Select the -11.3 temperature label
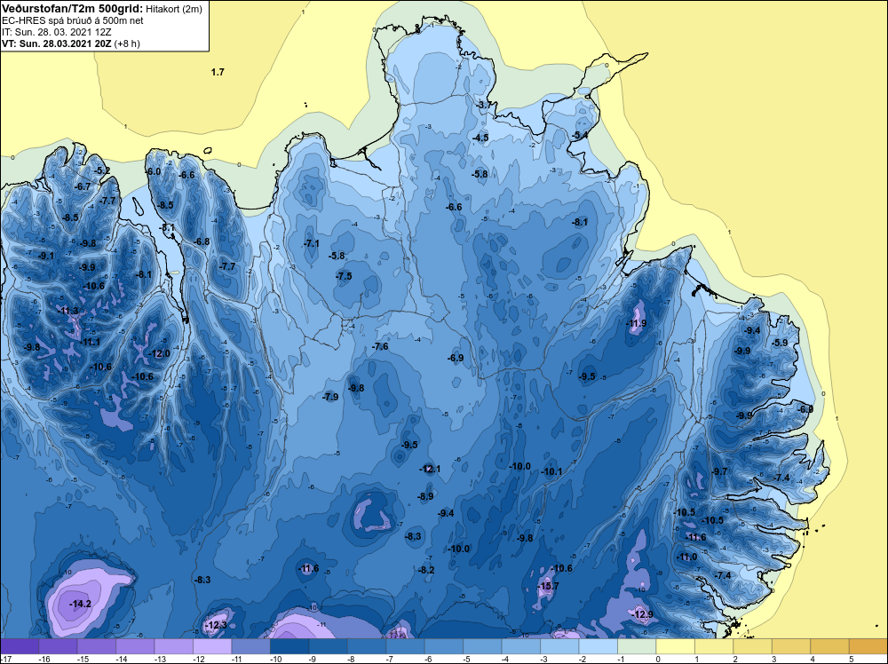Image resolution: width=888 pixels, height=664 pixels. tap(68, 311)
